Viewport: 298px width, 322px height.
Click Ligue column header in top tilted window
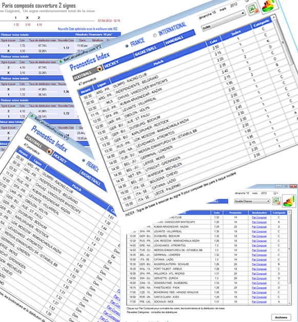pos(102,84)
